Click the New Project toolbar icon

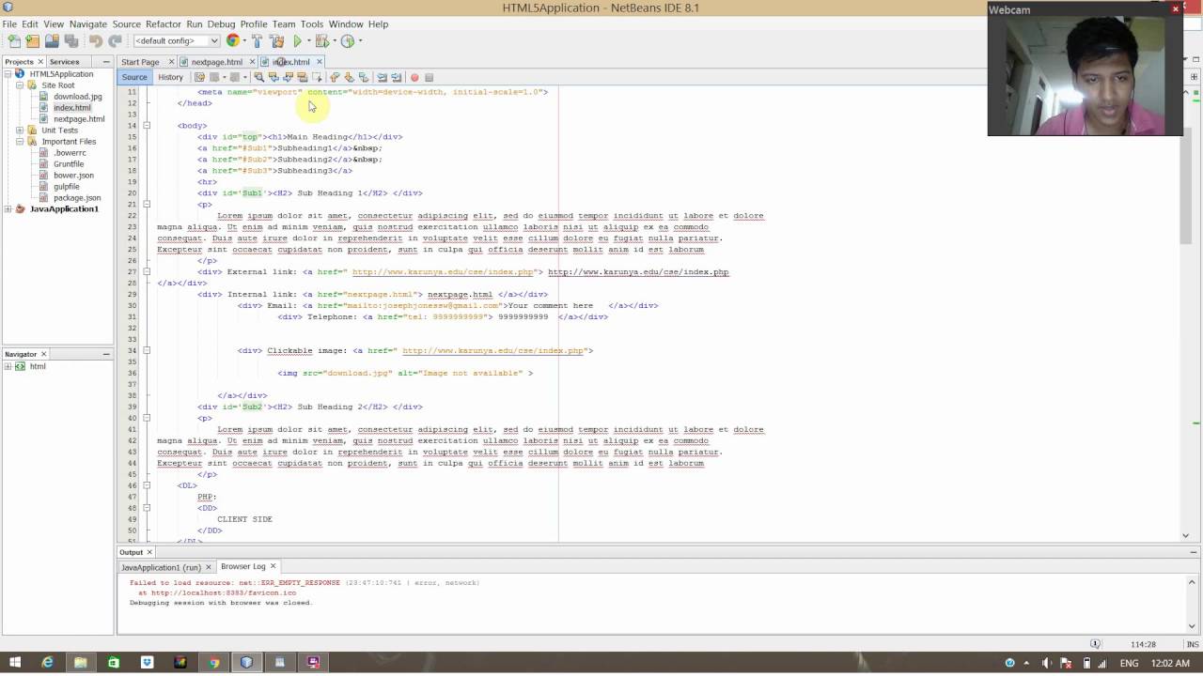33,41
